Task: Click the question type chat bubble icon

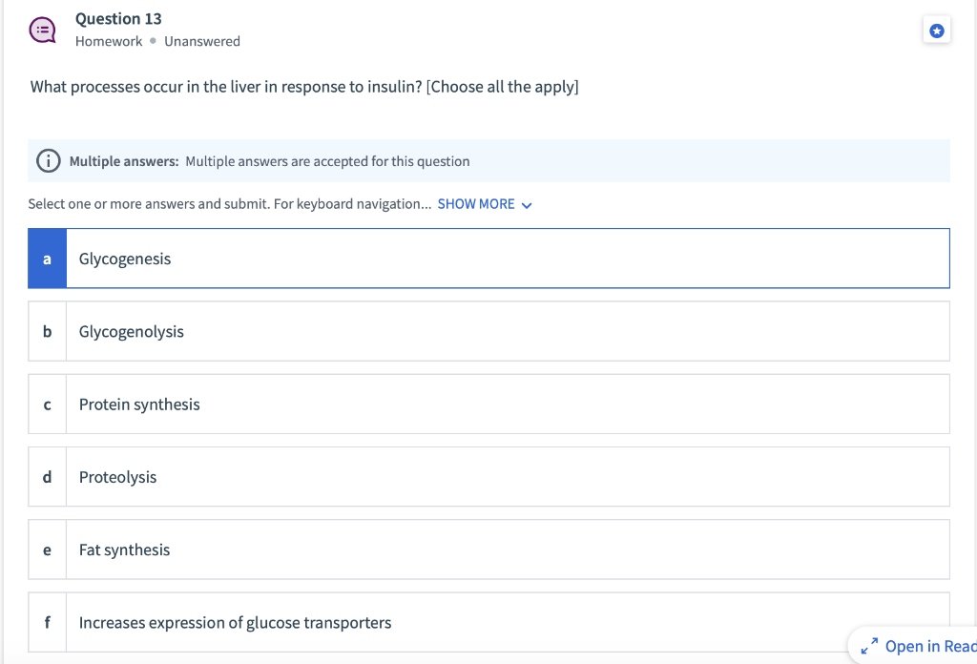Action: point(42,30)
